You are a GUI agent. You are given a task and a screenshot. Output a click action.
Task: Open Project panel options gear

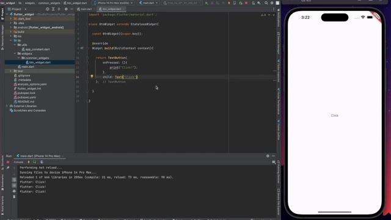coord(66,9)
